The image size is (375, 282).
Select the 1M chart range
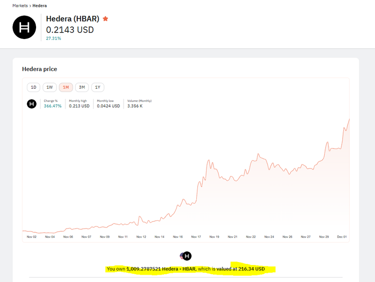click(x=66, y=87)
